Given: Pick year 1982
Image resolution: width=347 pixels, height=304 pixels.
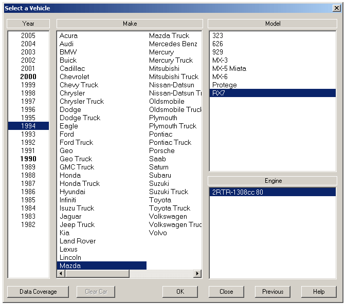Looking at the screenshot, I should pos(28,224).
